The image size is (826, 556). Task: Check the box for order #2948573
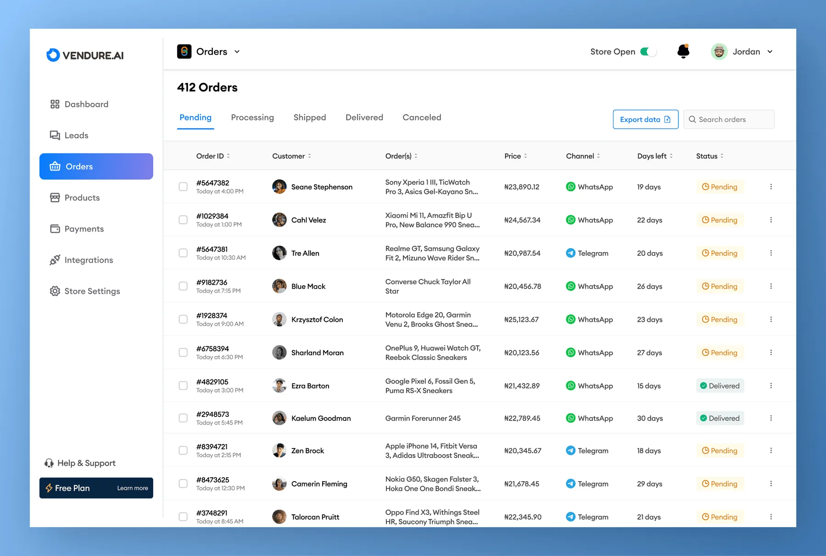click(183, 418)
